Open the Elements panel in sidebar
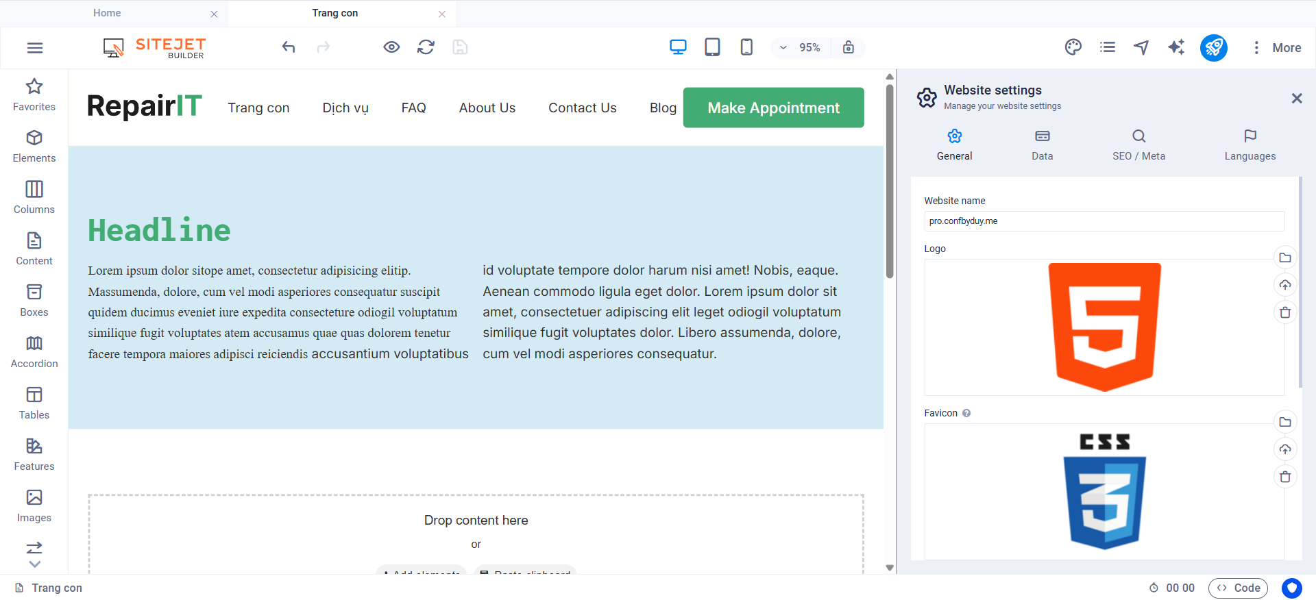Screen dimensions: 1316x600 click(x=34, y=147)
